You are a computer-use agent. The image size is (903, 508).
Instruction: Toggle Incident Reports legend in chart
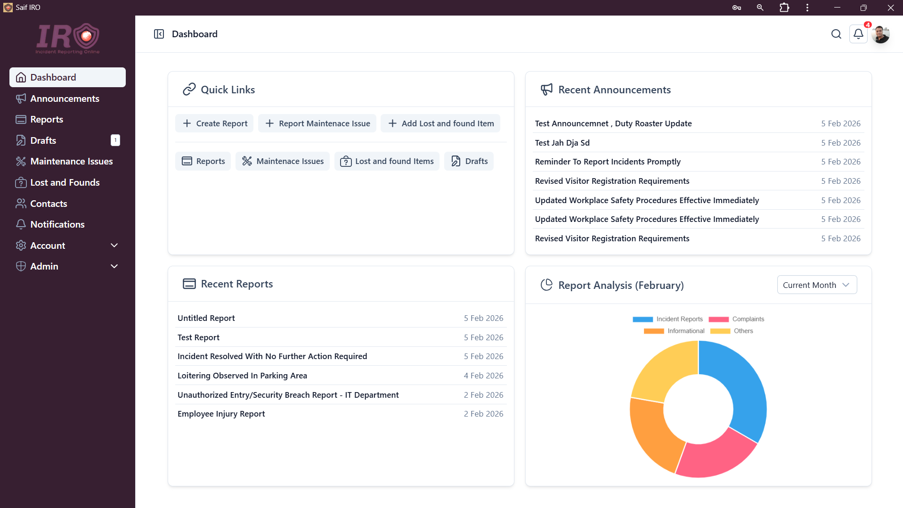pyautogui.click(x=668, y=319)
